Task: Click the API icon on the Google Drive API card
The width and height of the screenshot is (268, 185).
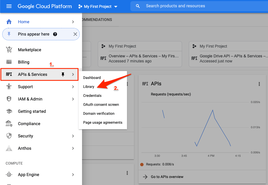Action: coord(194,58)
